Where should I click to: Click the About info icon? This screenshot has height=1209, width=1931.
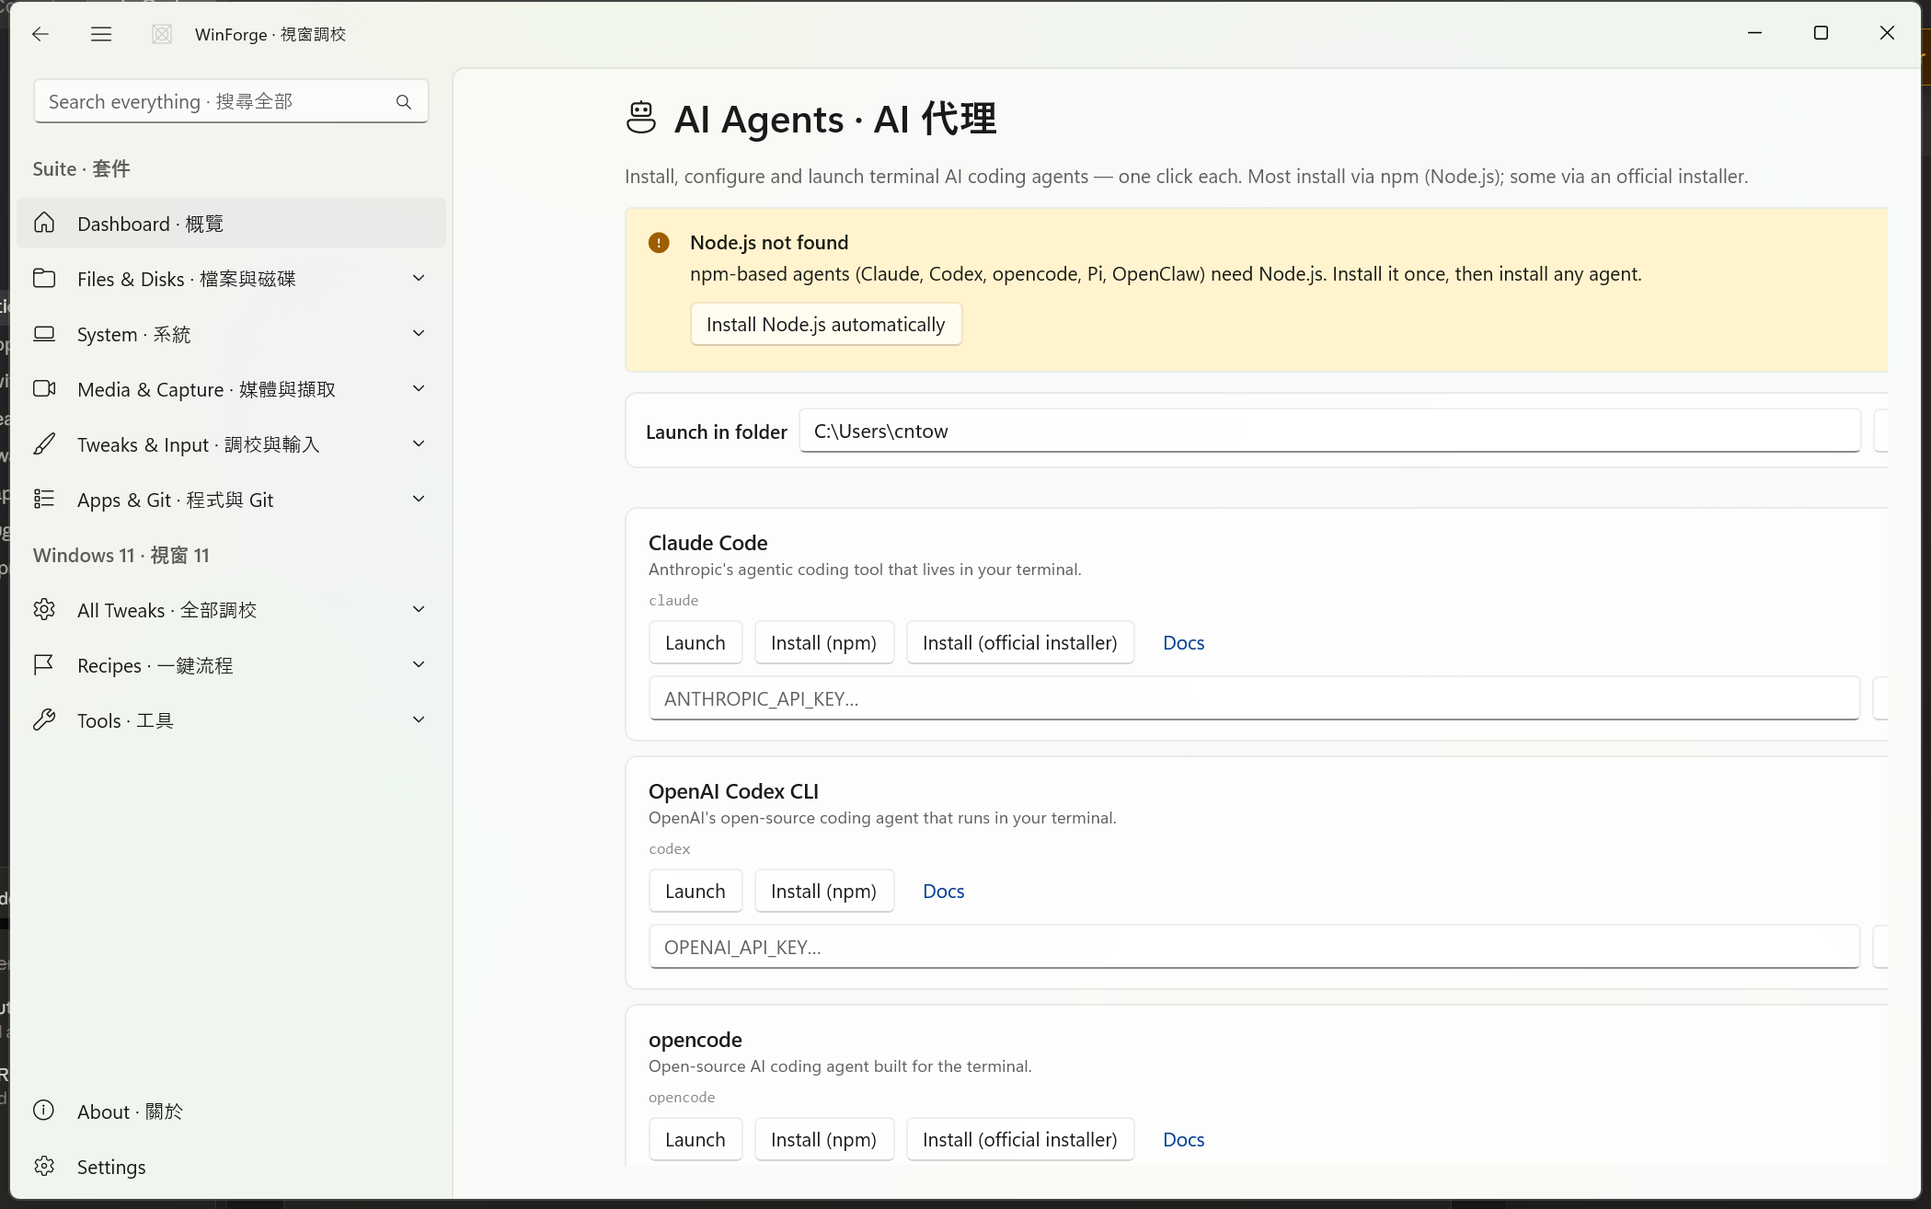click(x=44, y=1111)
